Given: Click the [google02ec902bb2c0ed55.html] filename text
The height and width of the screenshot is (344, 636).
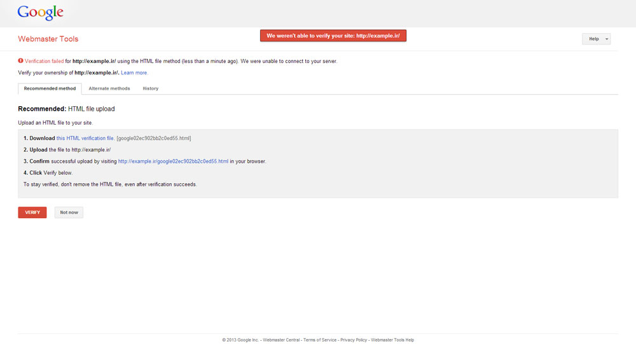Looking at the screenshot, I should pos(154,139).
